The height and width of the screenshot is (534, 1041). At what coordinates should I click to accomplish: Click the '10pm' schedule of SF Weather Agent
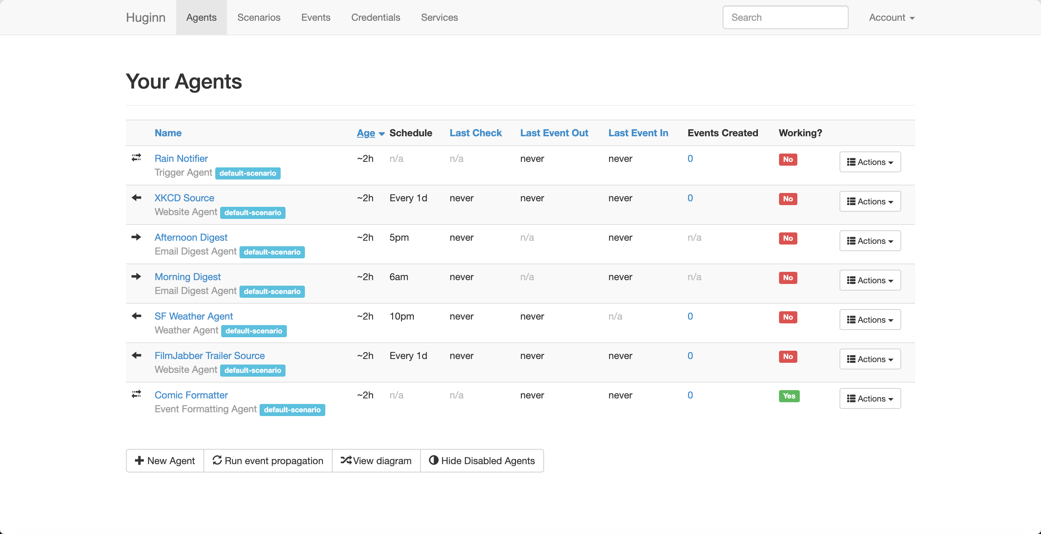[402, 316]
